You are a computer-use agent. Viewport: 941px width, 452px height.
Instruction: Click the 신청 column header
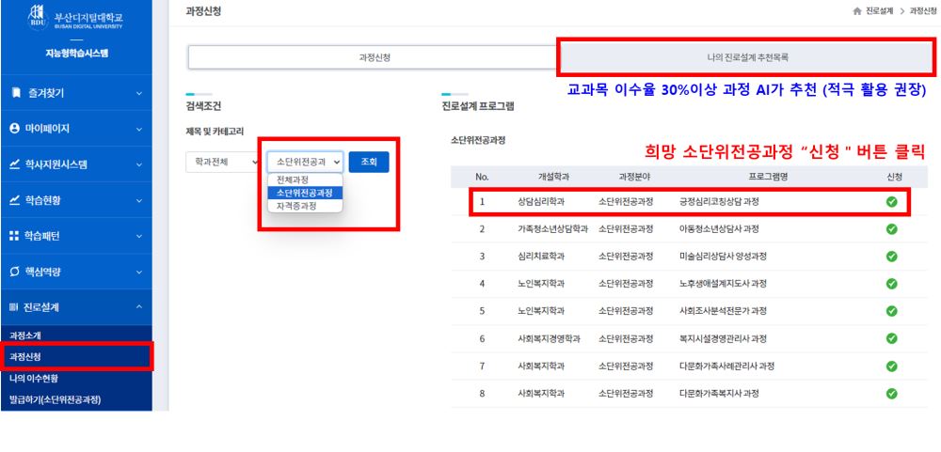click(x=894, y=177)
